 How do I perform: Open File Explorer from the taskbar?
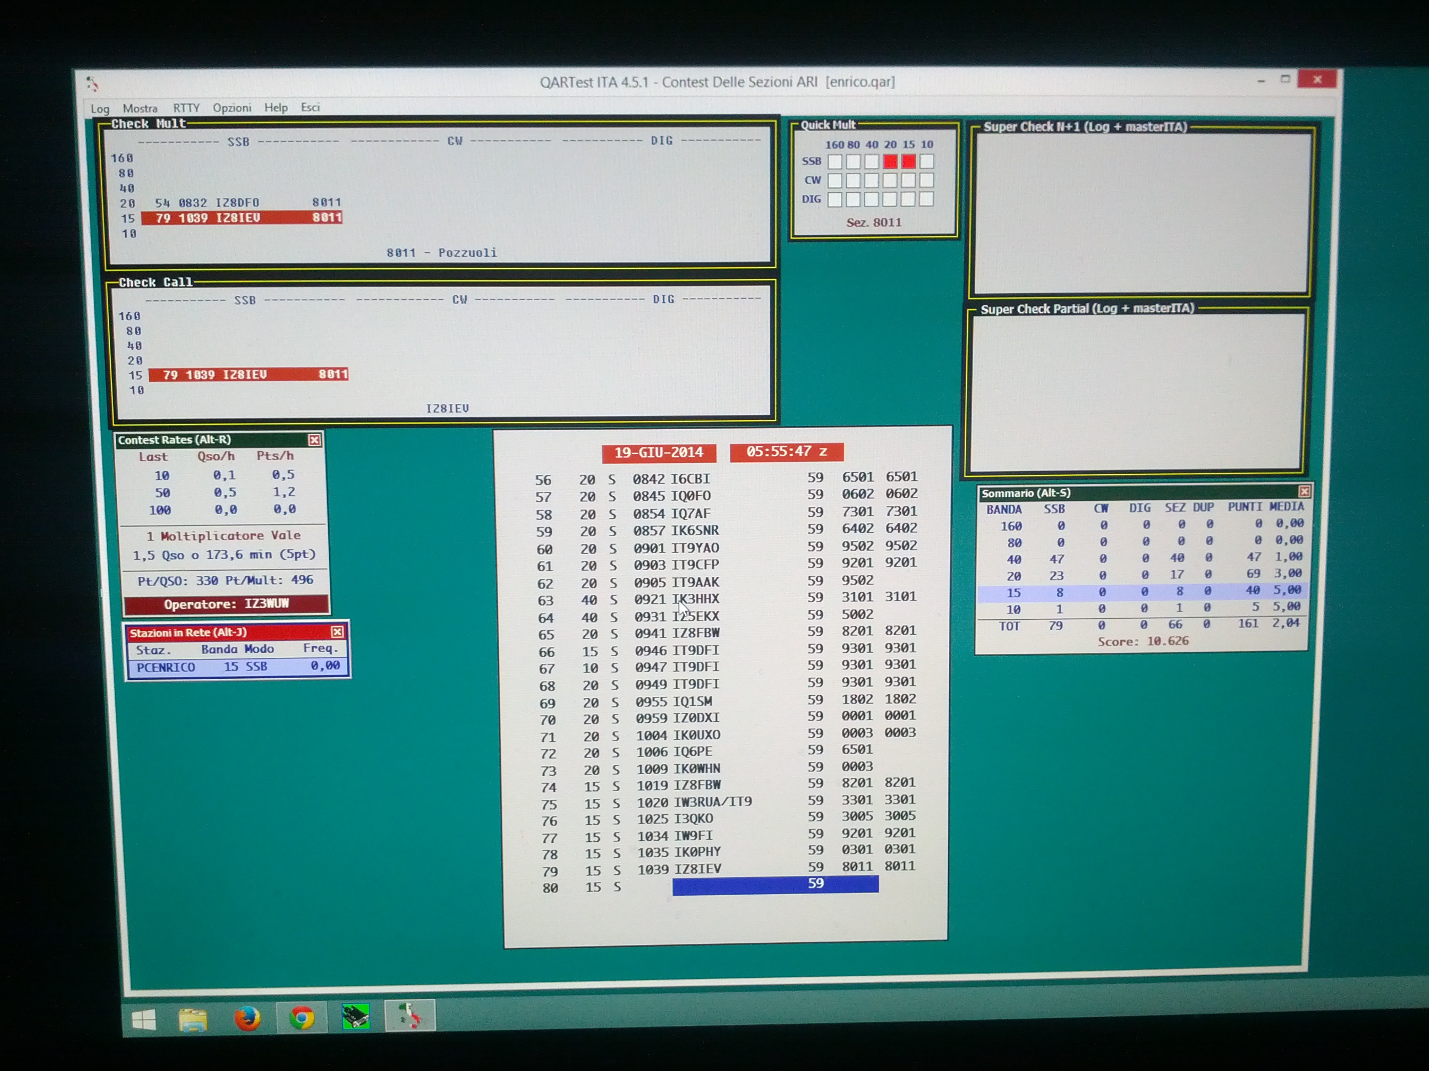tap(192, 1019)
